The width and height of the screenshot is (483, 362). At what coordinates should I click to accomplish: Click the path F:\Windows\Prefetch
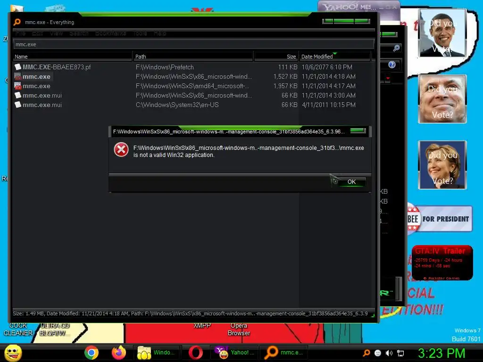tap(165, 67)
